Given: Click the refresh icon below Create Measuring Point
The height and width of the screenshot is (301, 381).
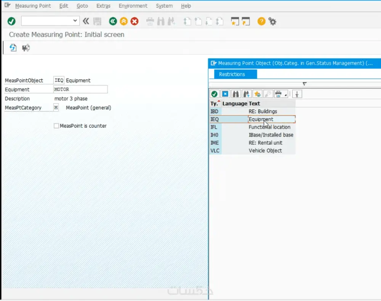Looking at the screenshot, I should pos(13,48).
